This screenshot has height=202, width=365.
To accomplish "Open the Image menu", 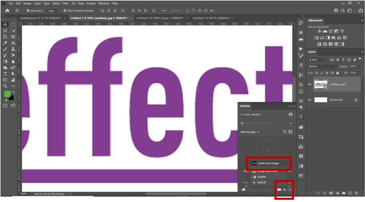I will (x=27, y=3).
